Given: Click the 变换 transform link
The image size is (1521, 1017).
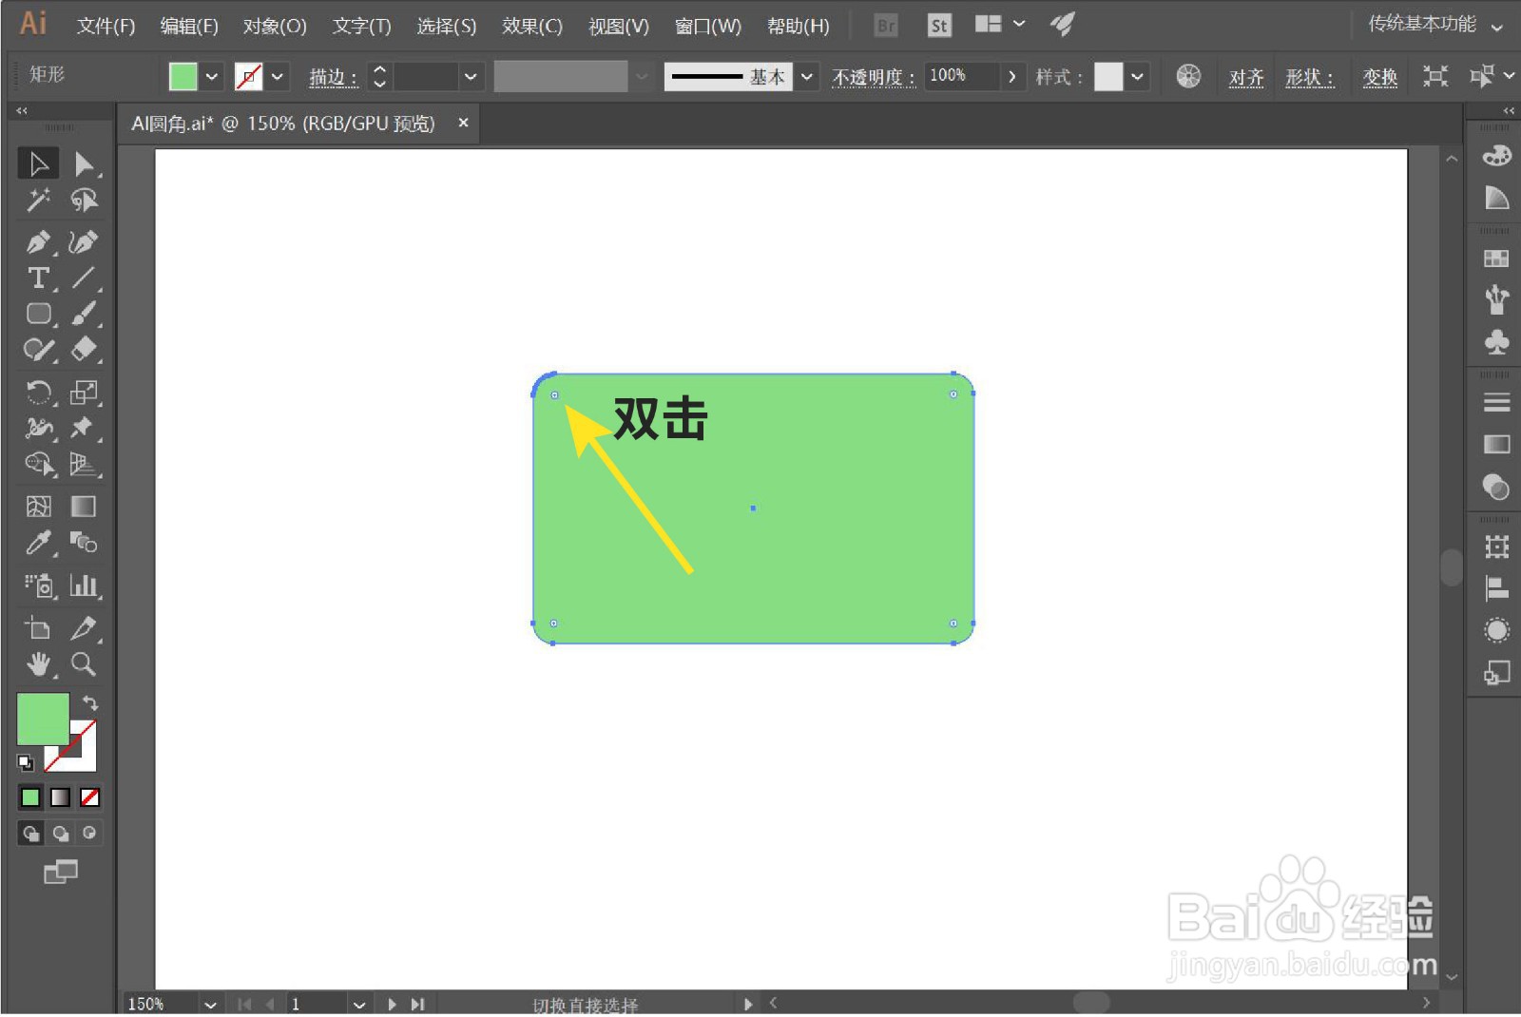Looking at the screenshot, I should coord(1379,77).
